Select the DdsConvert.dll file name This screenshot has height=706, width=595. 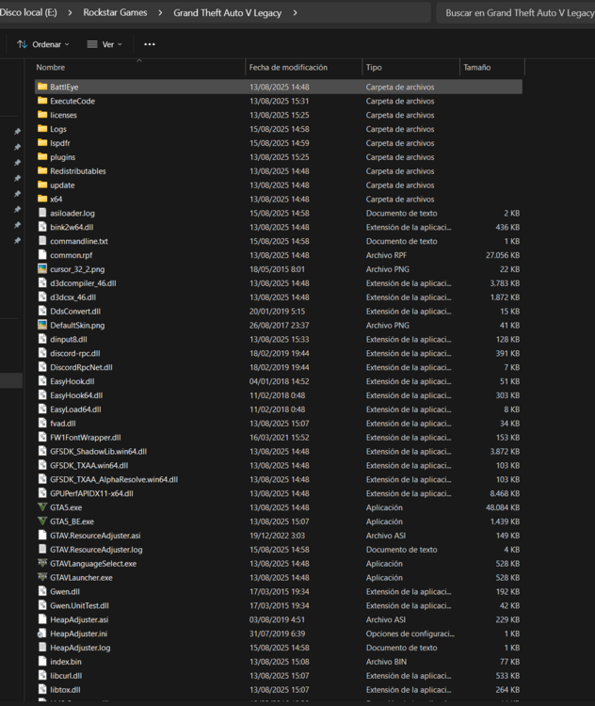[75, 311]
